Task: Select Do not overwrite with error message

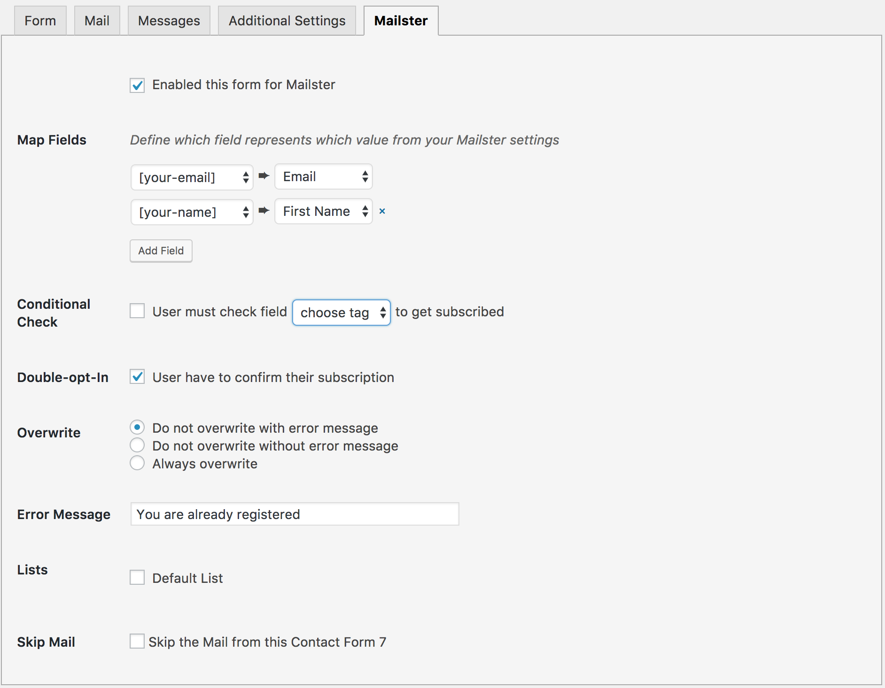Action: click(x=137, y=427)
